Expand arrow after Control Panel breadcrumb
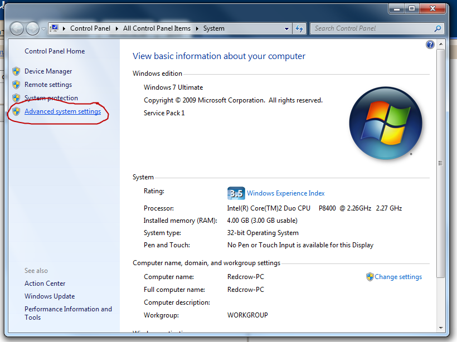Viewport: 457px width, 342px height. click(116, 28)
